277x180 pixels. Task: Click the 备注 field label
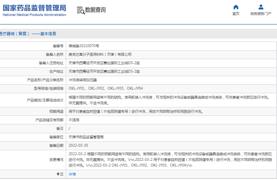(60, 129)
